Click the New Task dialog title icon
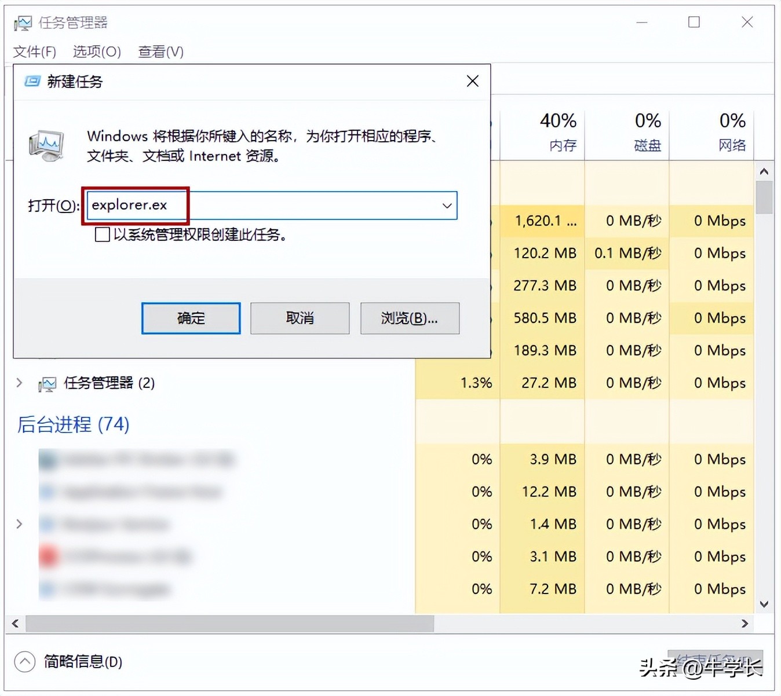Screen dimensions: 781x696 32,81
